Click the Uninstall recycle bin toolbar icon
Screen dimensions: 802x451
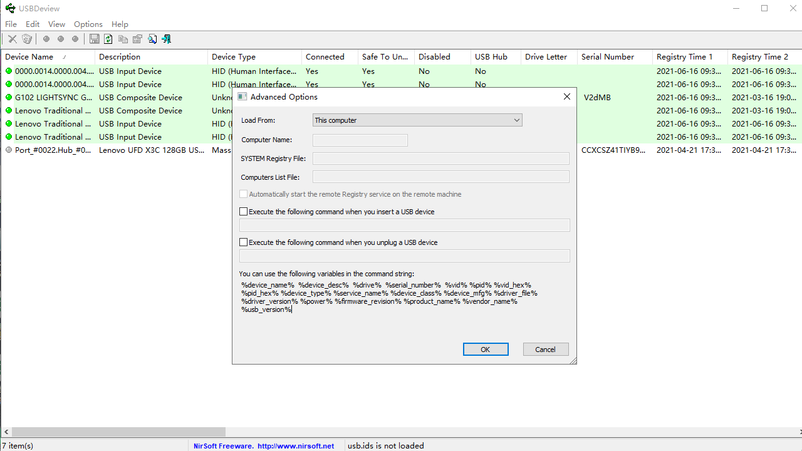click(27, 39)
